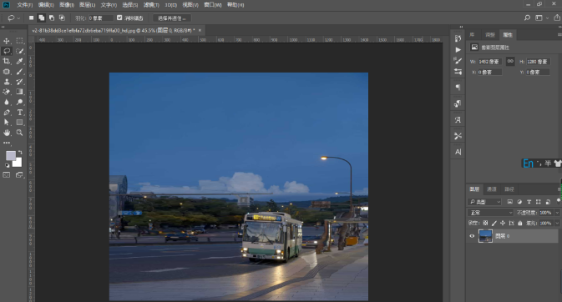The image size is (562, 302).
Task: Open the Layer menu
Action: (x=88, y=5)
